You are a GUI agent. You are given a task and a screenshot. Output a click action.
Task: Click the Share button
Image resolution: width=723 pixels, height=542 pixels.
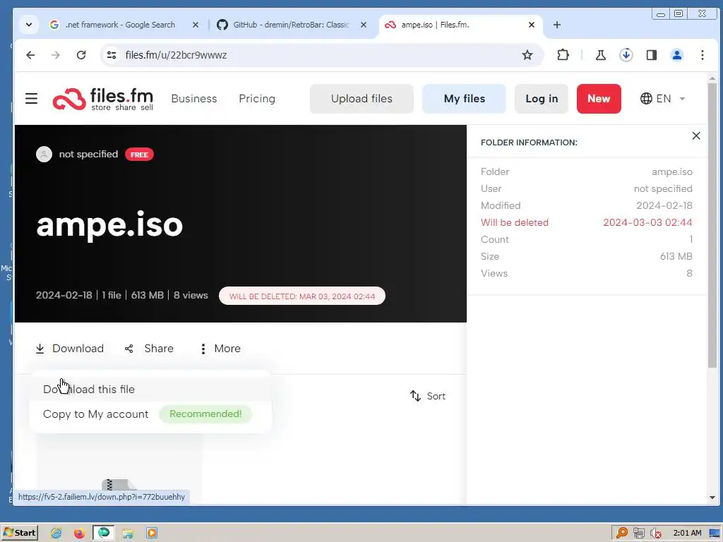[149, 349]
